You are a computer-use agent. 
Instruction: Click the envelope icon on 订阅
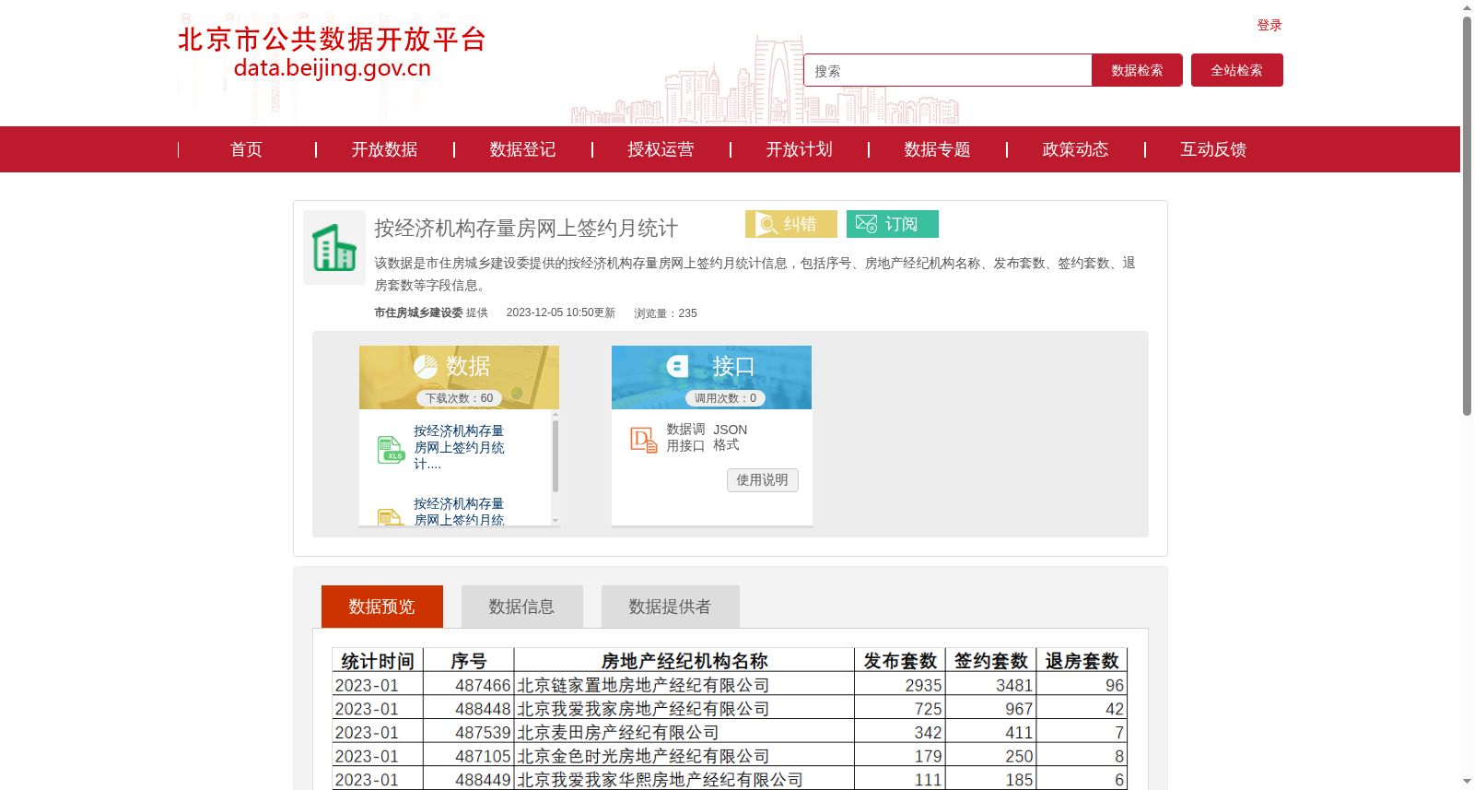coord(866,224)
